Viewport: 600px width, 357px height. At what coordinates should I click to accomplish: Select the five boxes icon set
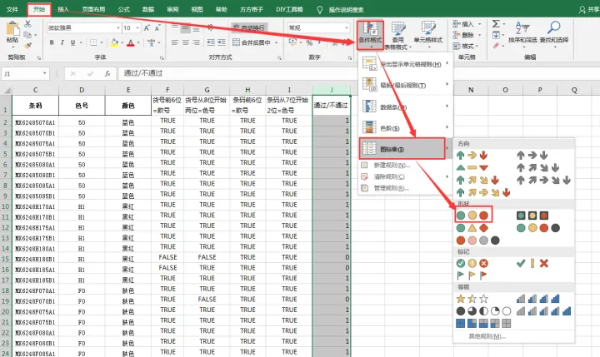pos(483,324)
